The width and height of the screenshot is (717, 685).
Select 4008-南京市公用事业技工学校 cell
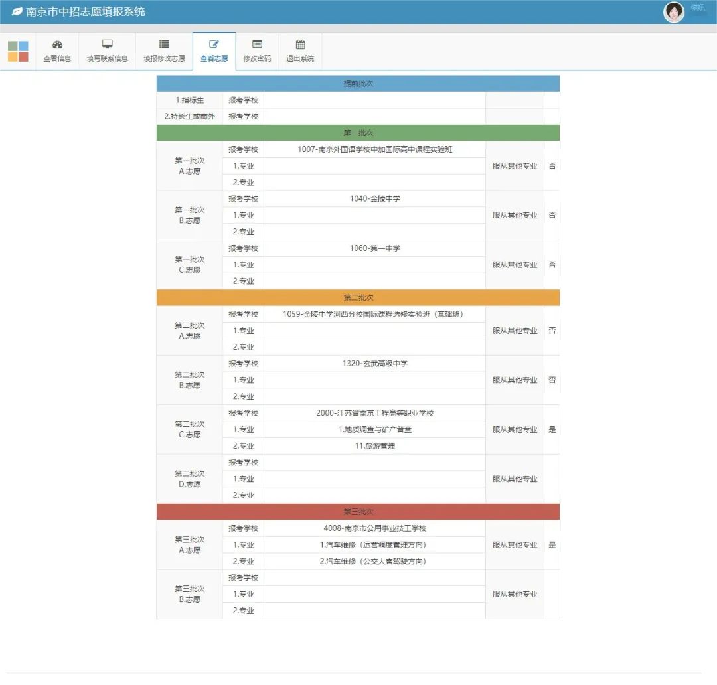point(375,528)
